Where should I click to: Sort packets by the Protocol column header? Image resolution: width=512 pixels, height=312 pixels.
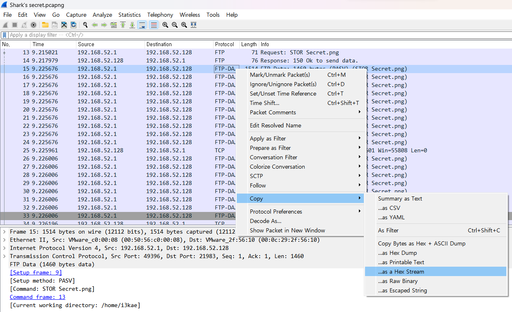[226, 44]
